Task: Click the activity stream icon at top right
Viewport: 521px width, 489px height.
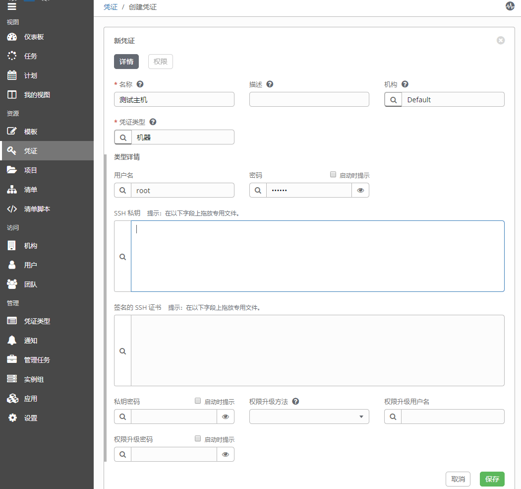Action: 510,6
